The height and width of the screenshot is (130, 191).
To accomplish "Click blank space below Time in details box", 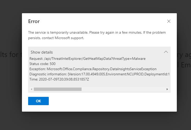I will pyautogui.click(x=99, y=84).
